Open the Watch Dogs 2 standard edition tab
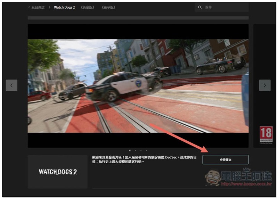The height and width of the screenshot is (199, 278). point(64,7)
